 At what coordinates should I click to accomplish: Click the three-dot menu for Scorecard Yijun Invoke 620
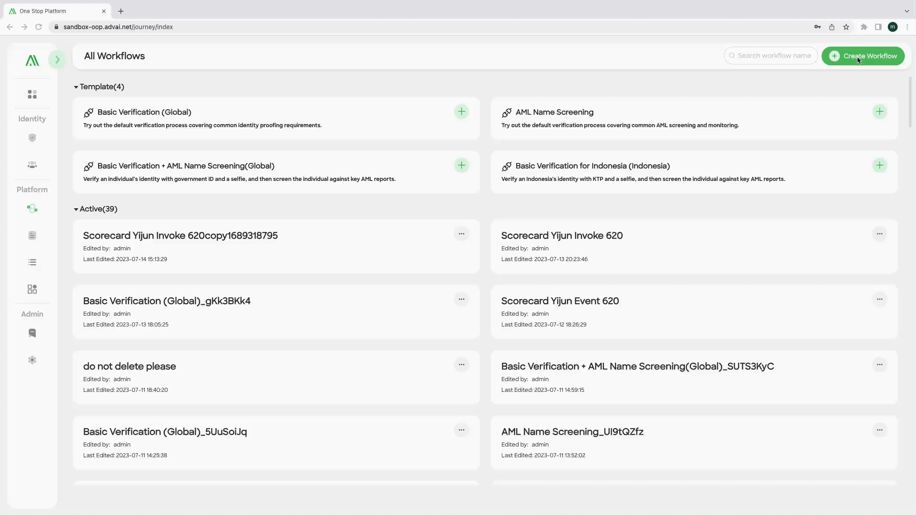click(x=879, y=234)
